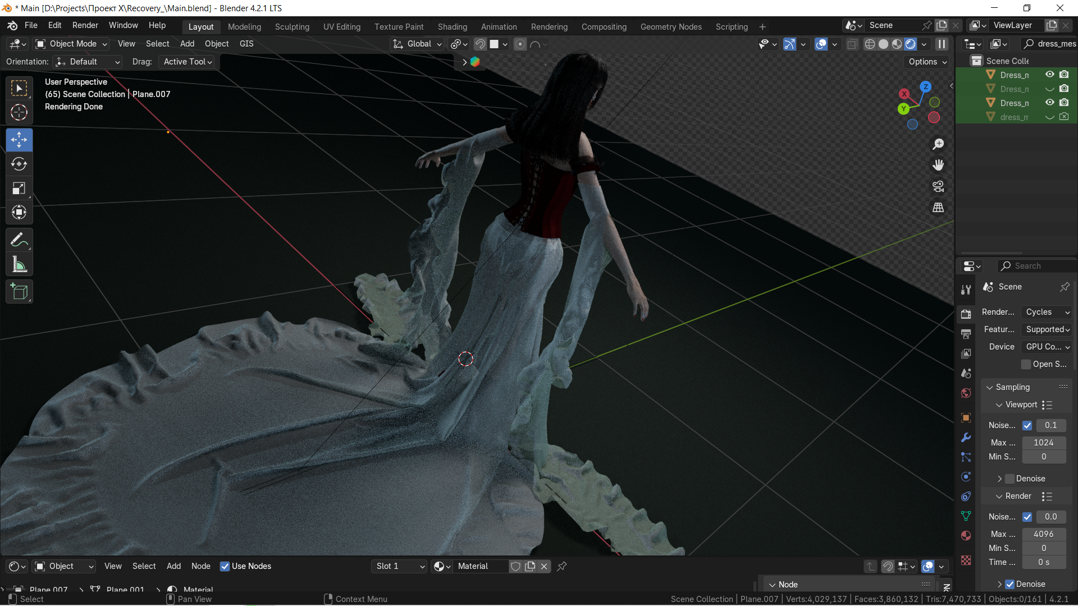Image resolution: width=1078 pixels, height=606 pixels.
Task: Open the Add menu in viewport header
Action: coord(187,44)
